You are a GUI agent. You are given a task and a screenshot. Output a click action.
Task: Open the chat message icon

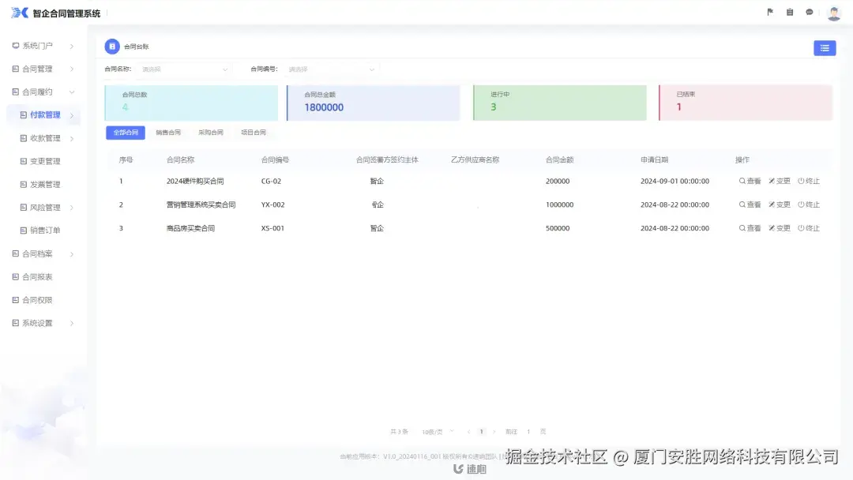(809, 12)
